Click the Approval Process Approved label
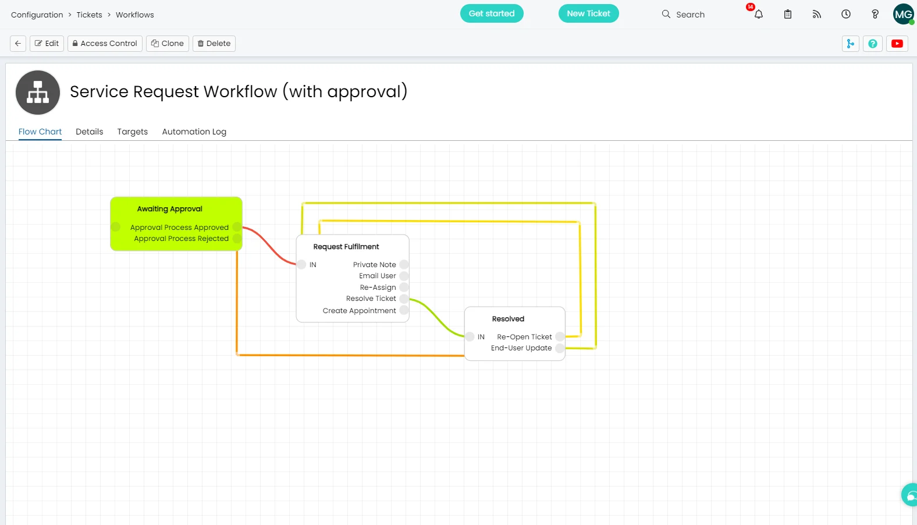The image size is (917, 525). [x=179, y=228]
